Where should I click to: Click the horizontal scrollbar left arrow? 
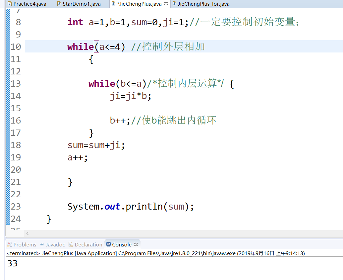(27, 233)
